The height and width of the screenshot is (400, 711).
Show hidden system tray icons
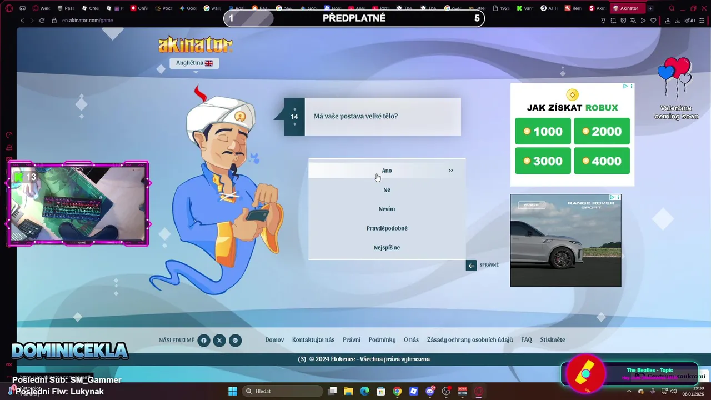point(629,391)
